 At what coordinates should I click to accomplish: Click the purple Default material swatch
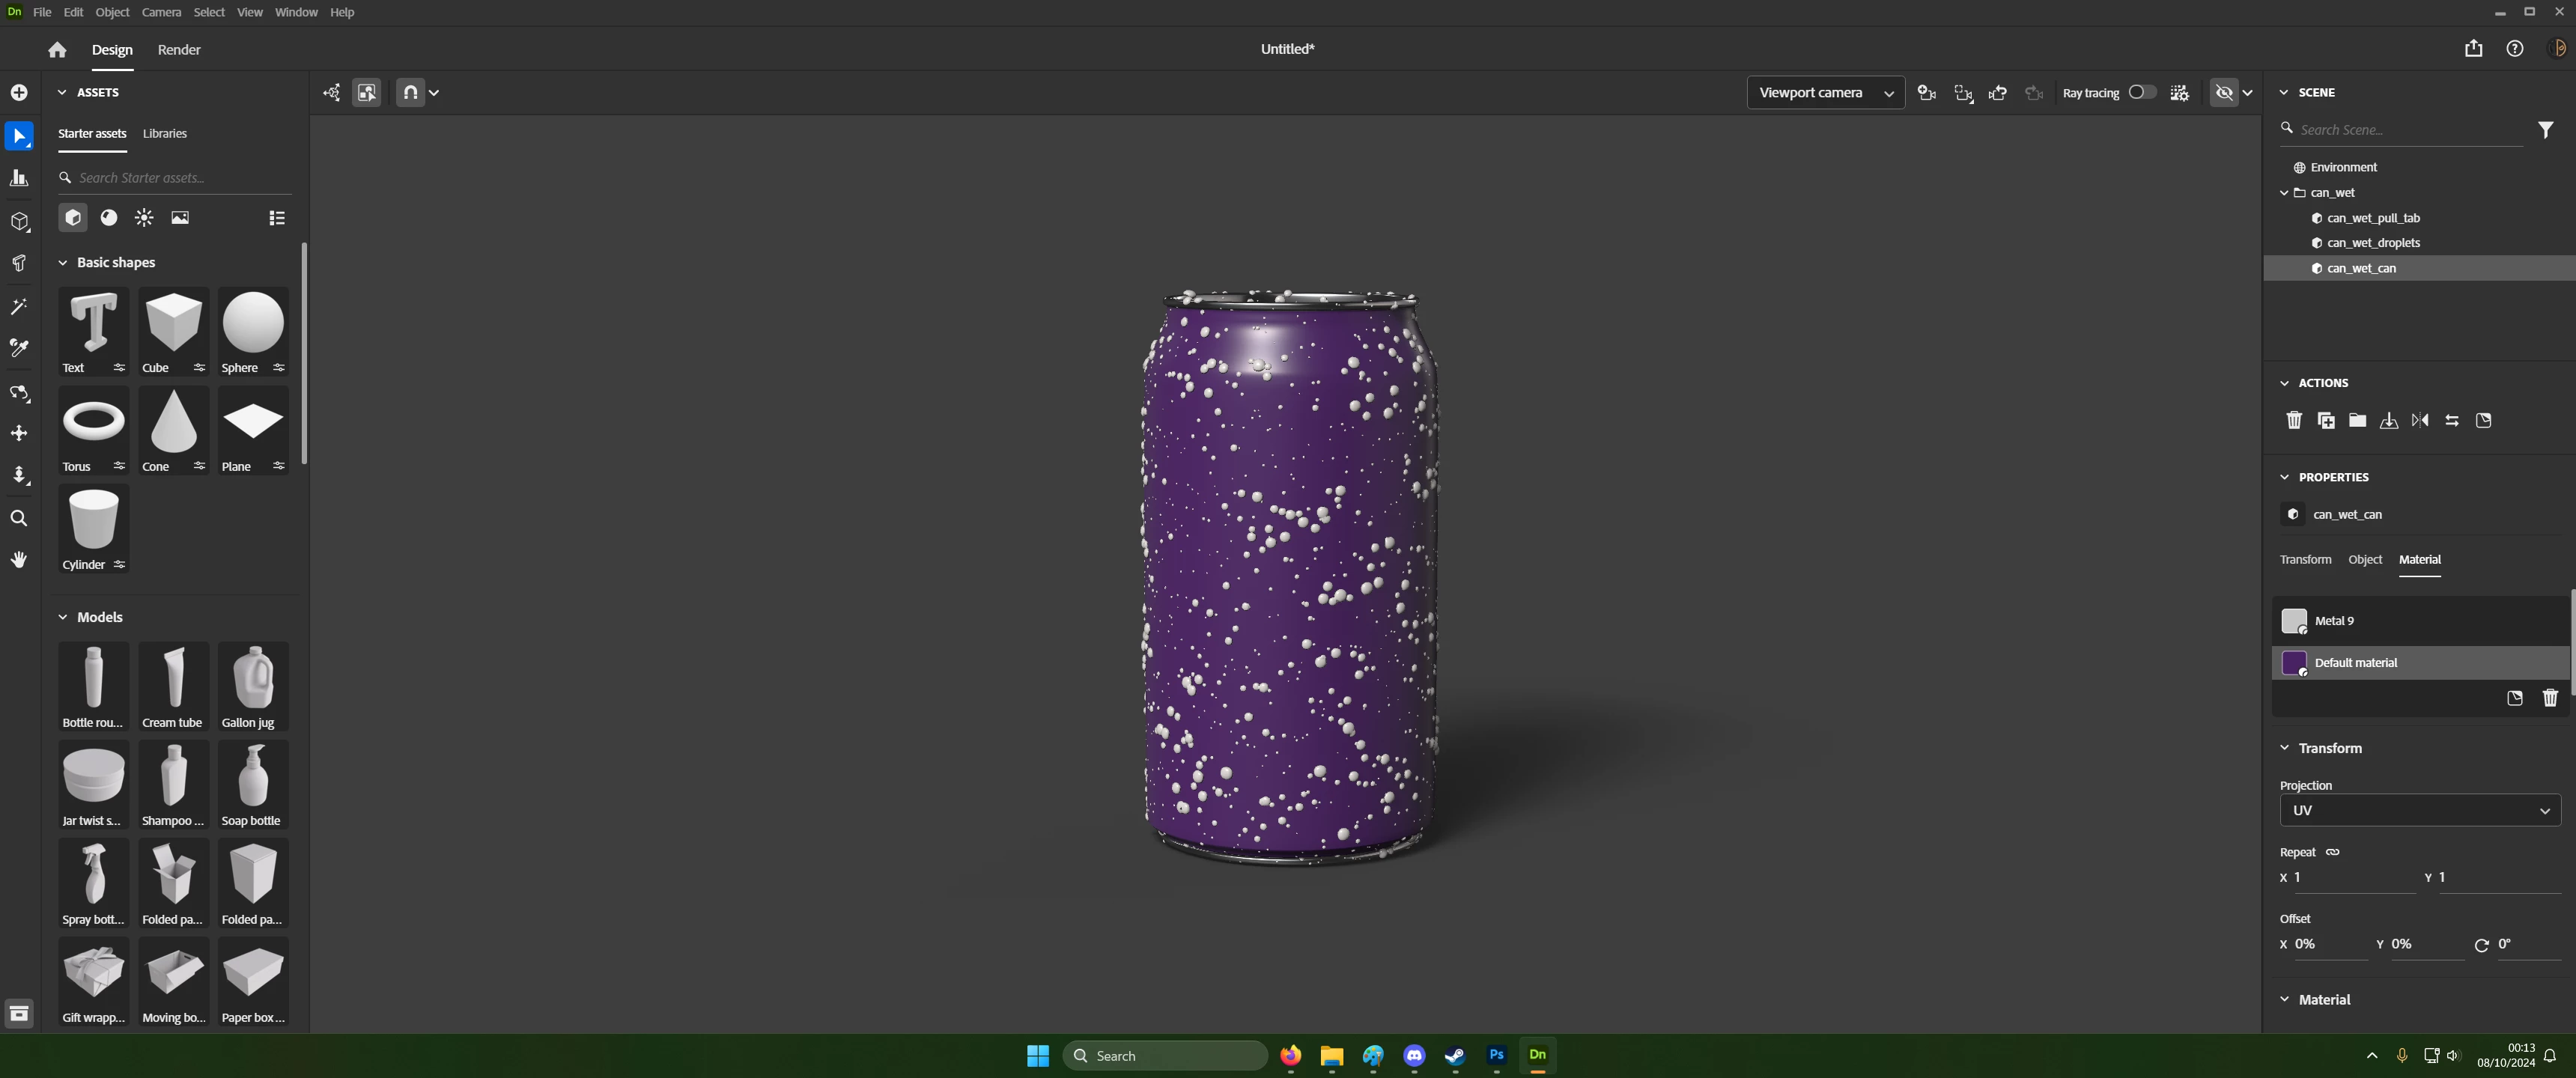[2294, 663]
